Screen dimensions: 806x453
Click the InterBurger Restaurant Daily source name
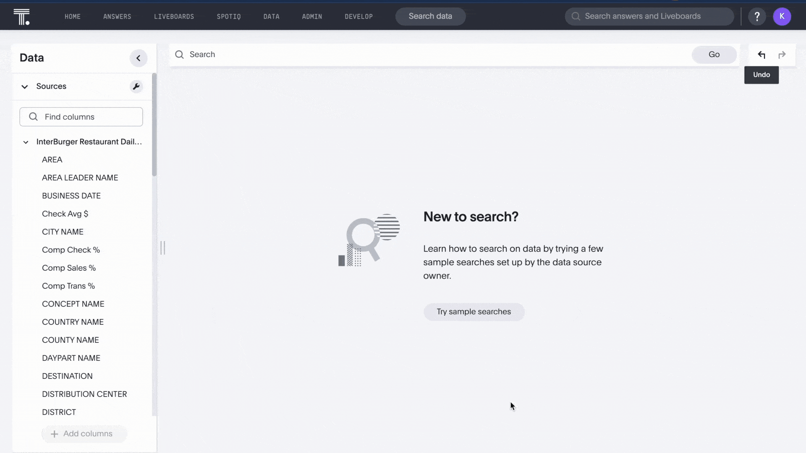coord(89,142)
